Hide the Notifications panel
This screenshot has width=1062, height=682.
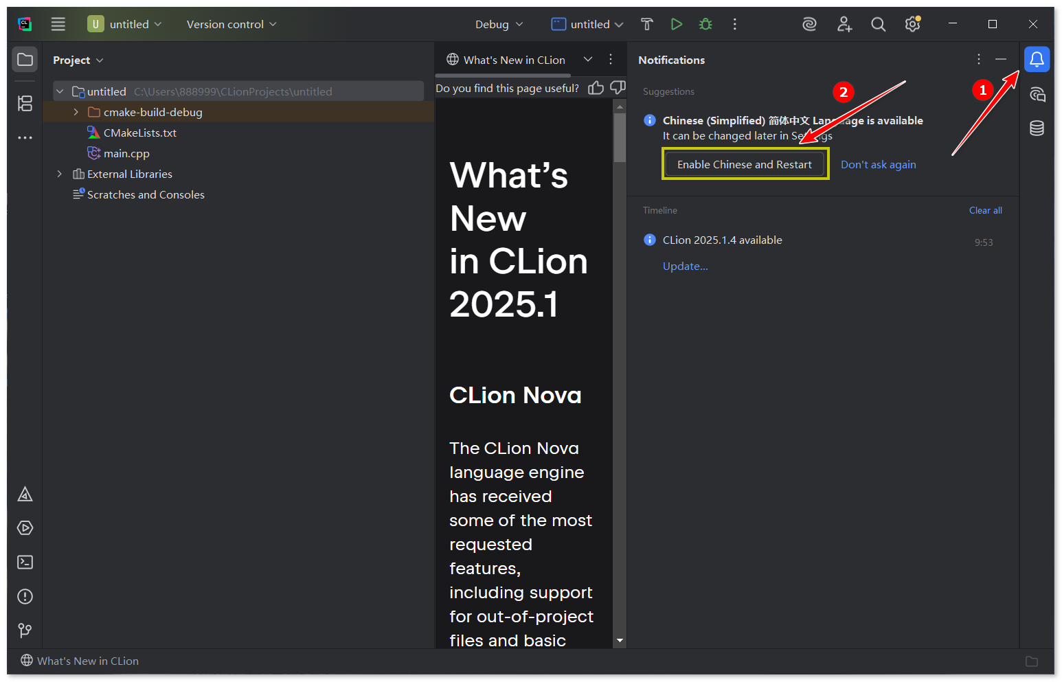tap(1001, 60)
